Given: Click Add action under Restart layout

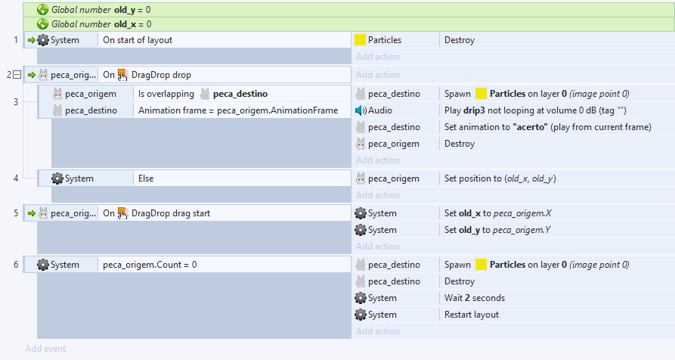Looking at the screenshot, I should [378, 331].
